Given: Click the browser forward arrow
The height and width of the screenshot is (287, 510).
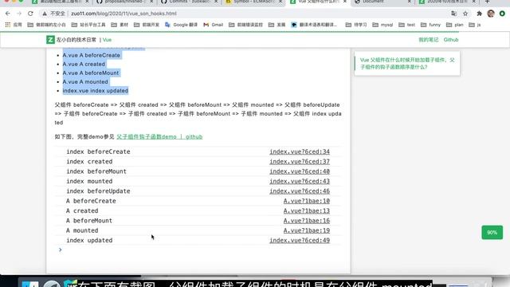Looking at the screenshot, I should (x=19, y=14).
